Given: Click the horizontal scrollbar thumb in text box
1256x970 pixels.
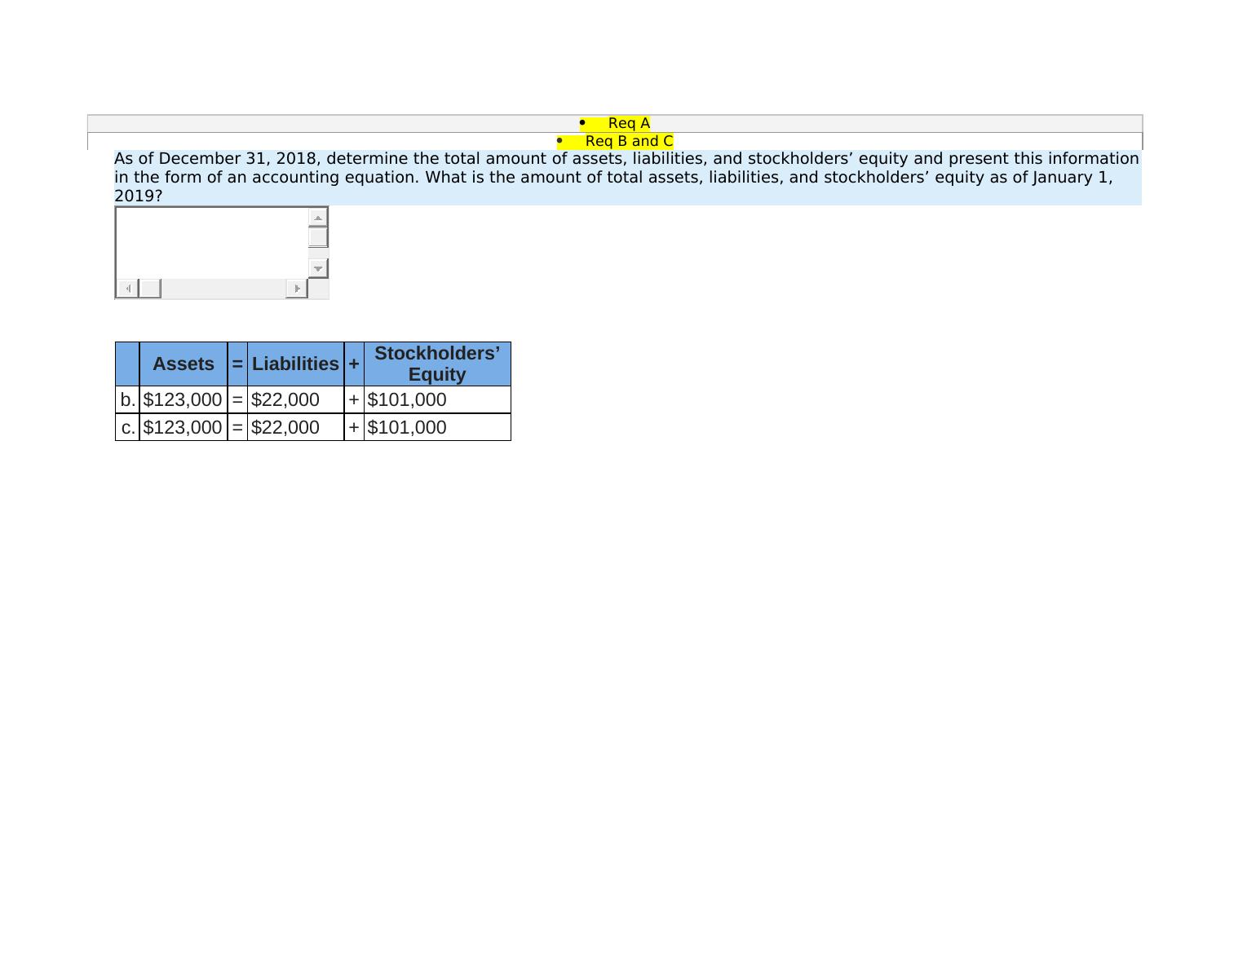Looking at the screenshot, I should (x=150, y=289).
